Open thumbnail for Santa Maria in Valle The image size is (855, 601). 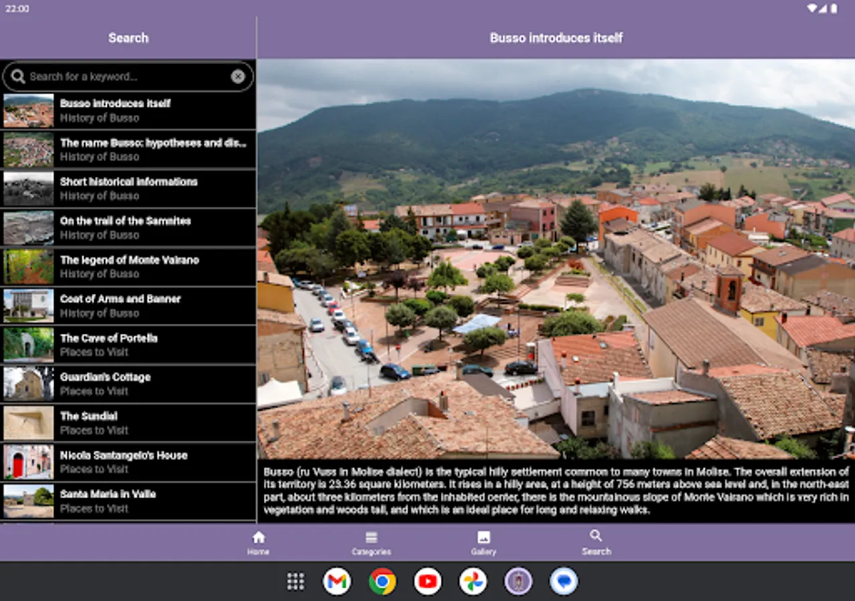pyautogui.click(x=28, y=502)
